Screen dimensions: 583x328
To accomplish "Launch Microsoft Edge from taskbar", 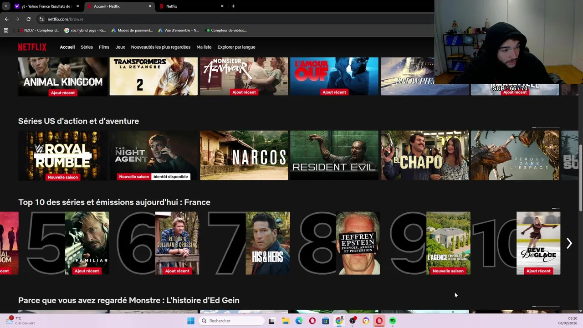I will (299, 321).
